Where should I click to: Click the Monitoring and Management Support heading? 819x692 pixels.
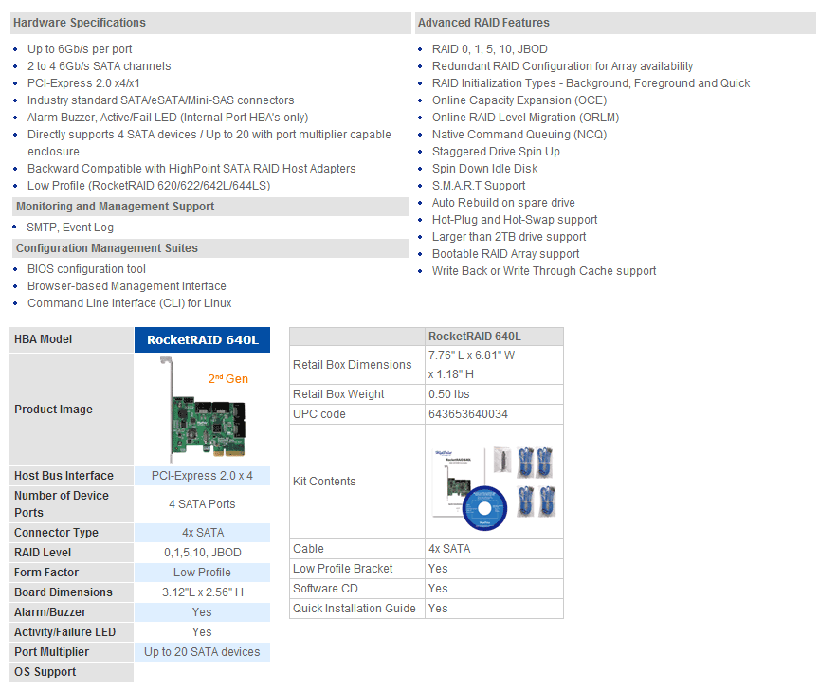coord(116,207)
